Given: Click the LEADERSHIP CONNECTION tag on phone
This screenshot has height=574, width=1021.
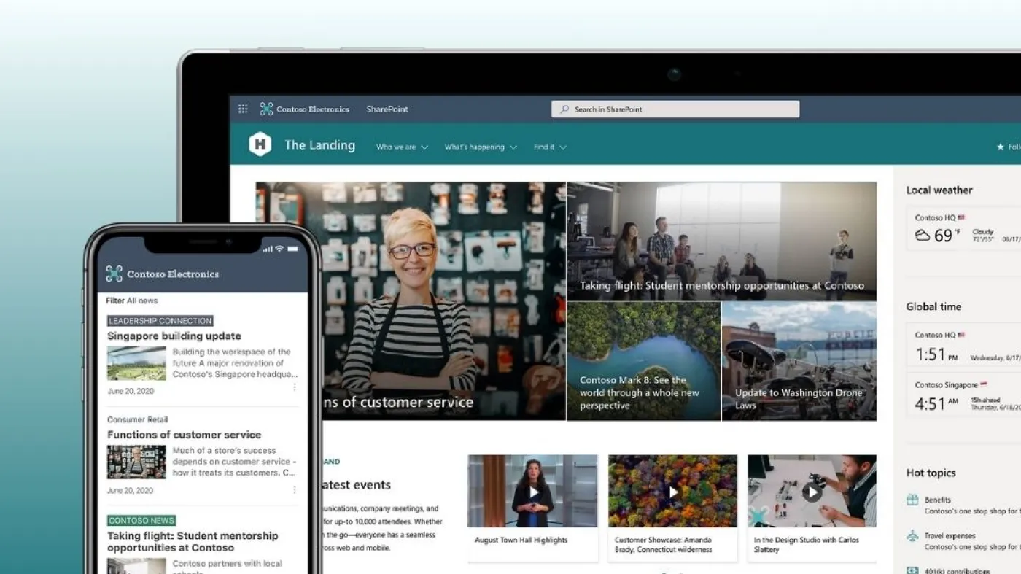Looking at the screenshot, I should coord(160,321).
